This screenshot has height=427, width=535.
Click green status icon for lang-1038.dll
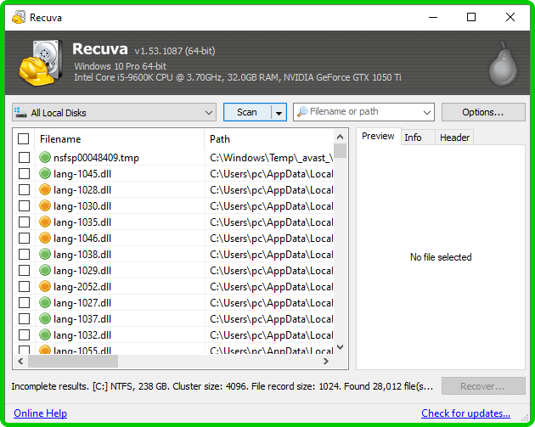point(45,254)
